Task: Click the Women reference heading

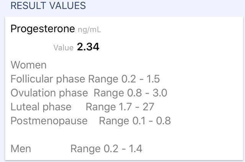Action: pyautogui.click(x=29, y=65)
